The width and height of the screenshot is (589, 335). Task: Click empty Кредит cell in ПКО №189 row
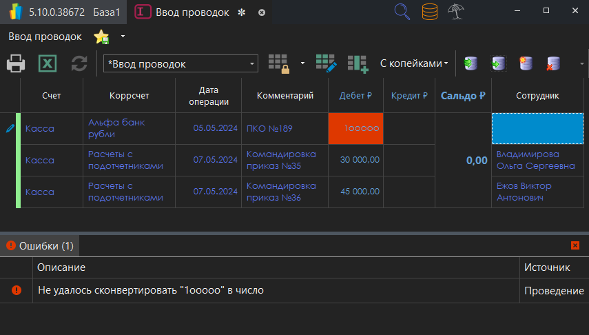(x=409, y=129)
